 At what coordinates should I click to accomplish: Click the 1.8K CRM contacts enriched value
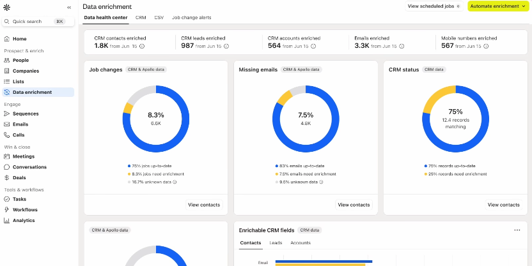click(101, 46)
